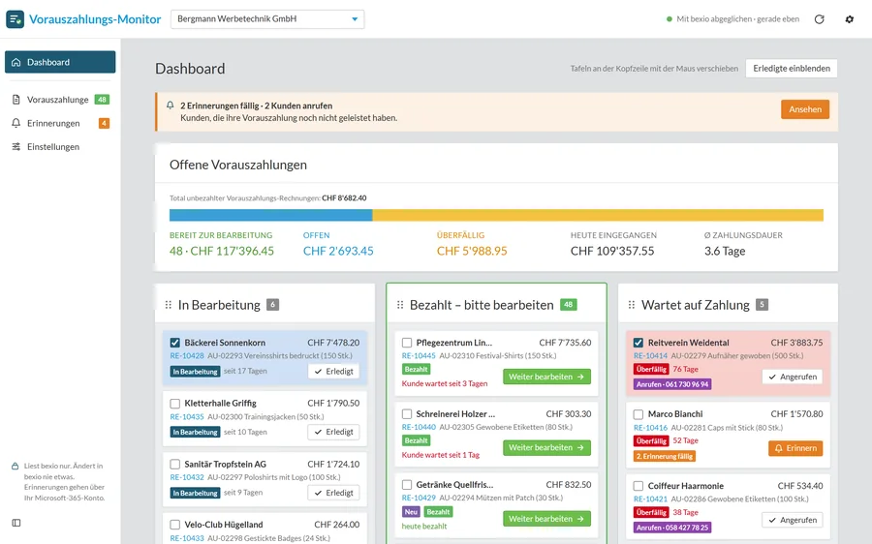Viewport: 872px width, 544px height.
Task: Mark Bäckerei Sonnenkorn as Erledigt
Action: click(333, 371)
